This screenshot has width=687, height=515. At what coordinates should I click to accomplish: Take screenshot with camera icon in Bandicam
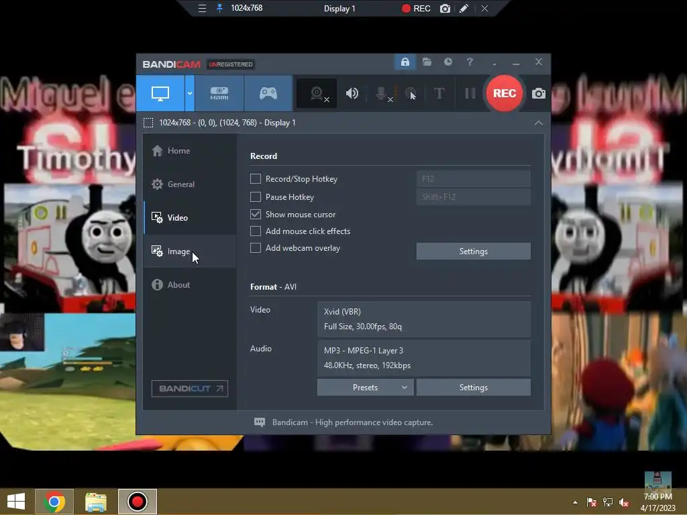pyautogui.click(x=539, y=93)
